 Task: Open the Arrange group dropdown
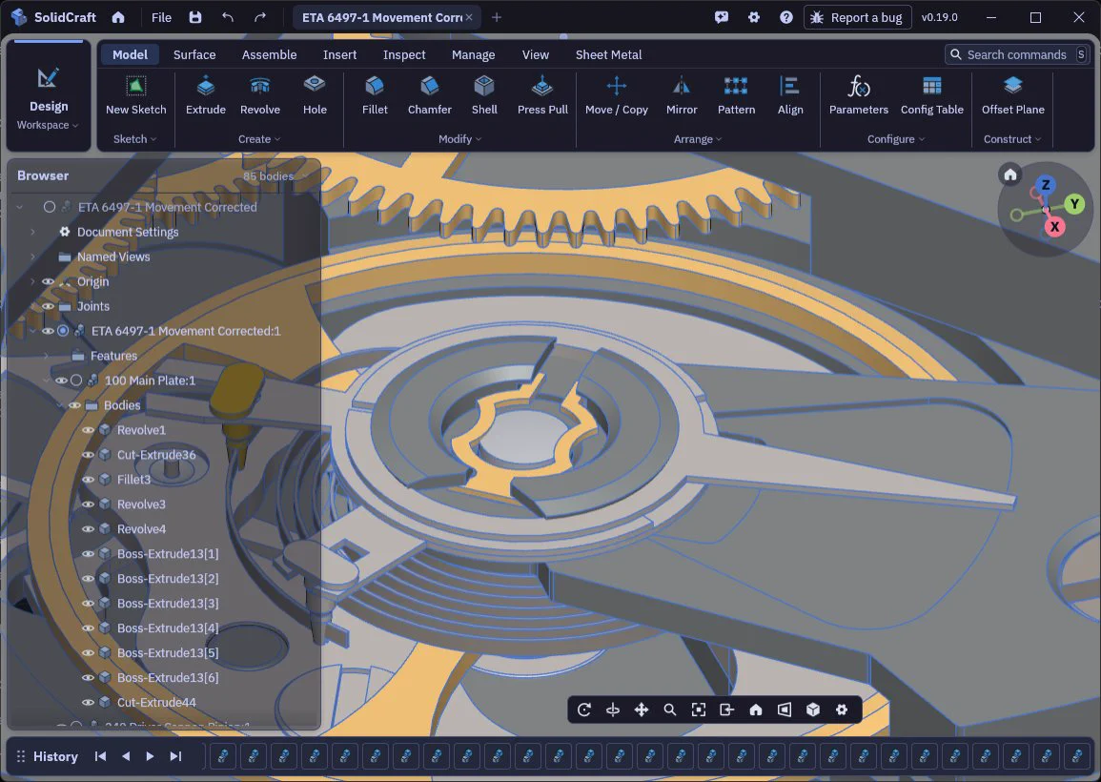(697, 139)
